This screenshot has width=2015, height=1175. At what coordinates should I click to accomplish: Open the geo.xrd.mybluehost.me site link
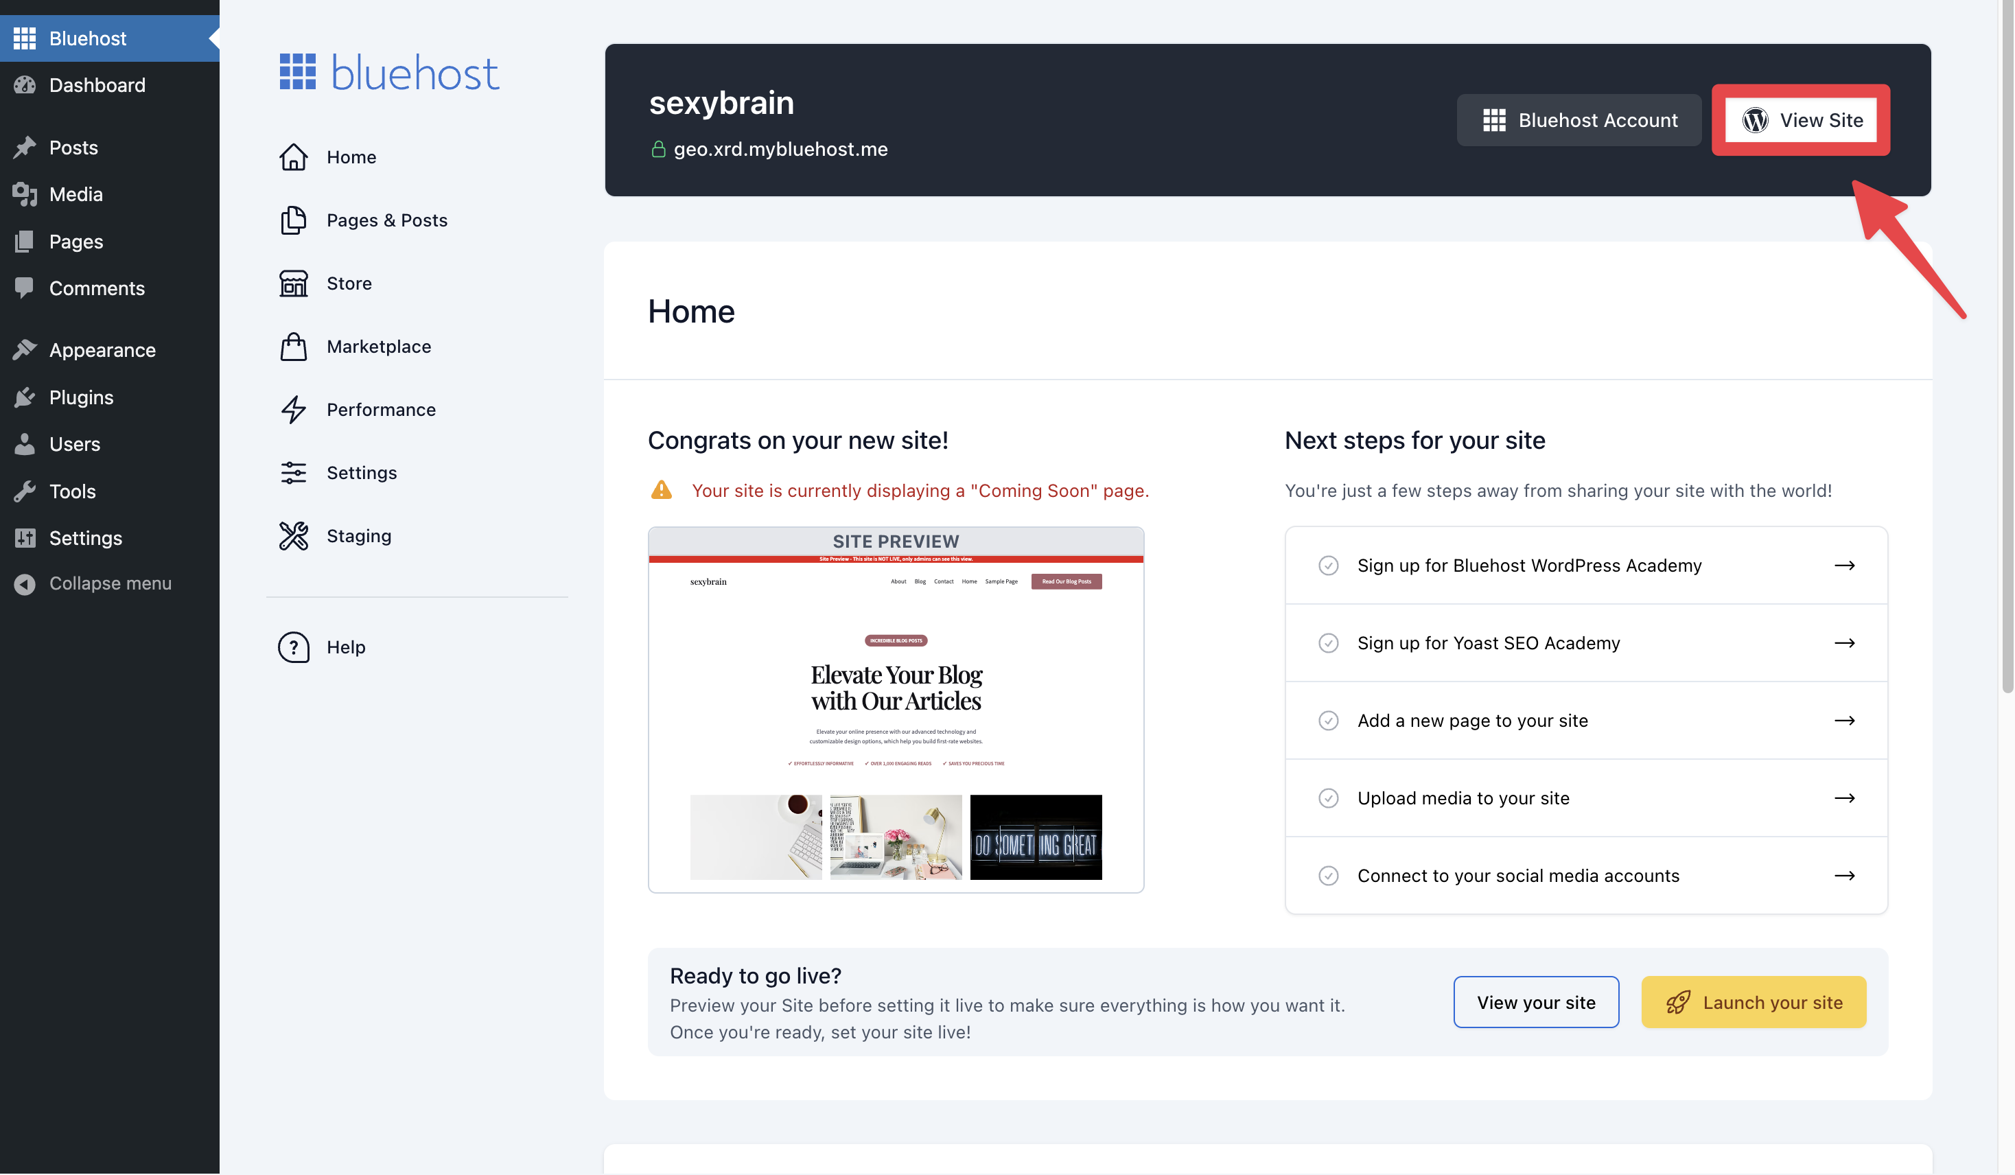(780, 150)
